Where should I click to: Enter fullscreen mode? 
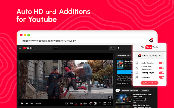point(109,103)
